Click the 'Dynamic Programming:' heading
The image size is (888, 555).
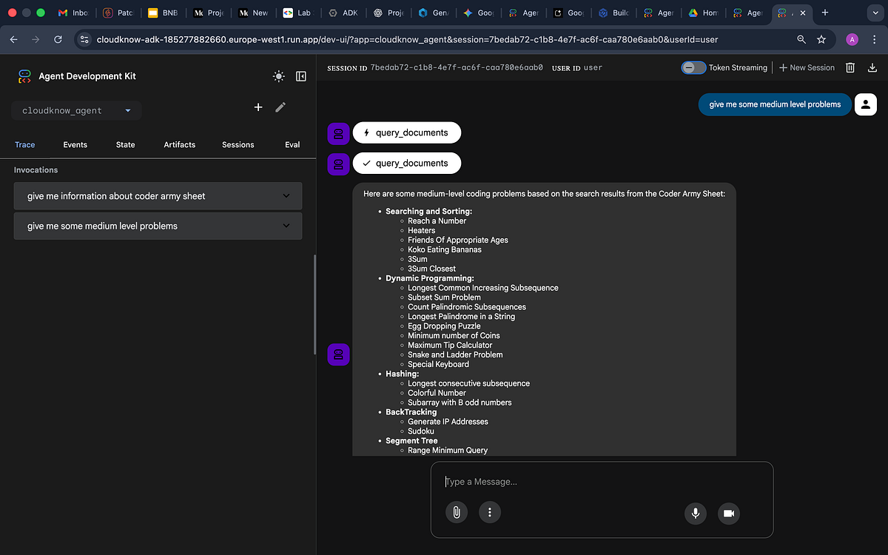[430, 278]
